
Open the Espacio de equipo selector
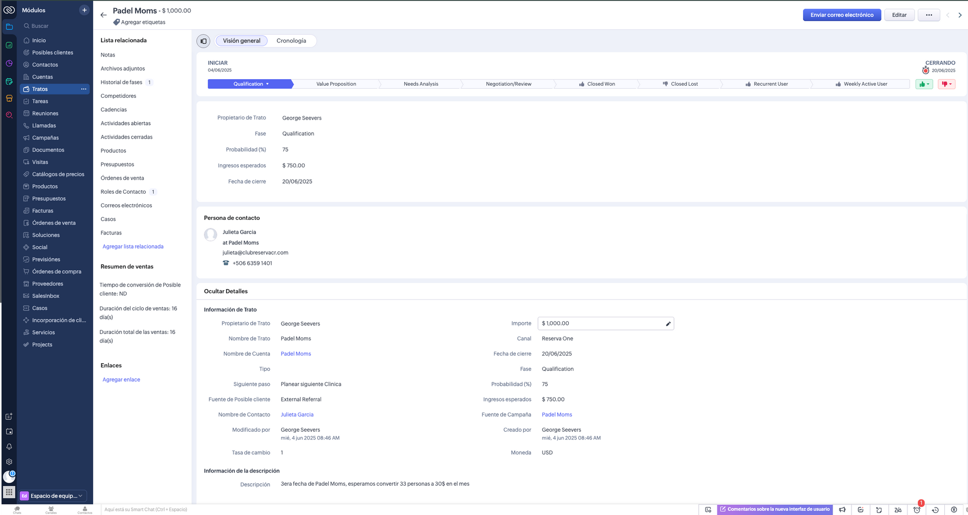click(x=53, y=496)
